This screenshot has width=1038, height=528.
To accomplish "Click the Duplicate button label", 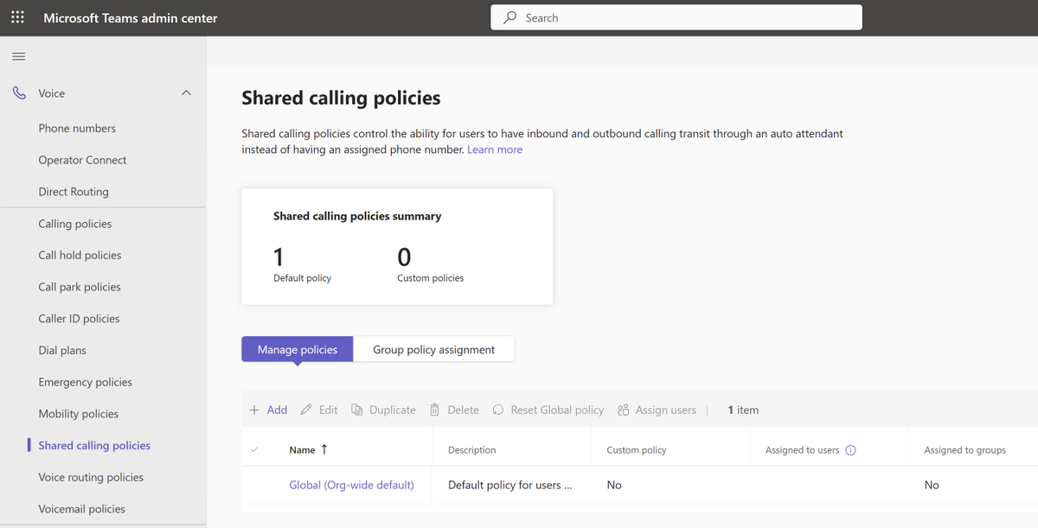I will [393, 410].
